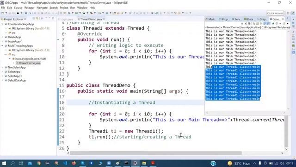296x167 pixels.
Task: Open File Explorer from the taskbar
Action: coord(144,163)
